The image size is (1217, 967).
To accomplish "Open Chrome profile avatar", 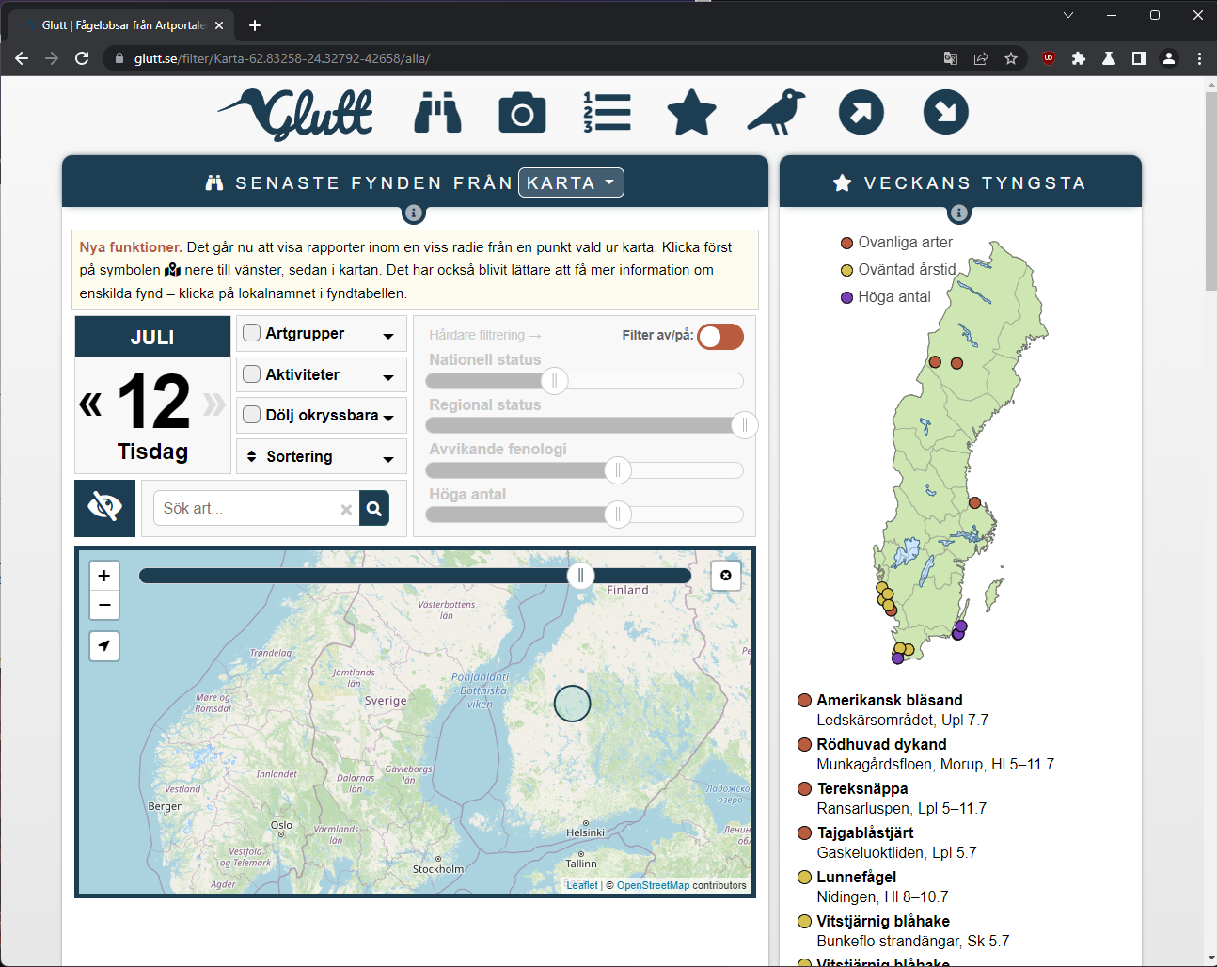I will click(1169, 58).
